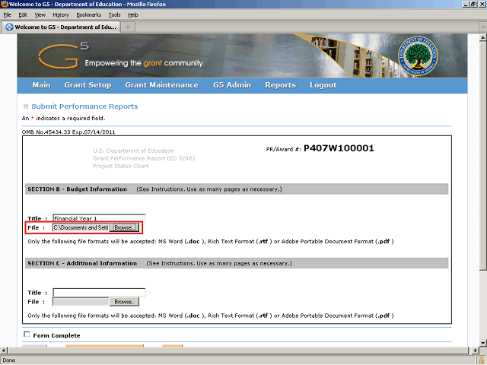The image size is (487, 365).
Task: Click the vertical scrollbar down arrow
Action: pos(482,343)
